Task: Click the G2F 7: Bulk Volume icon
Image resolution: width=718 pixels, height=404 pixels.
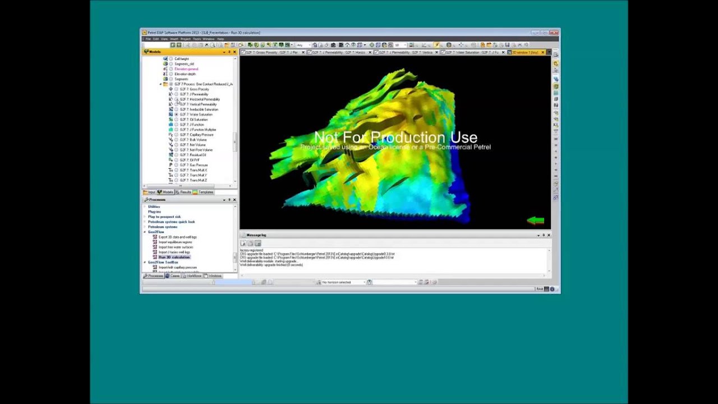Action: (171, 140)
